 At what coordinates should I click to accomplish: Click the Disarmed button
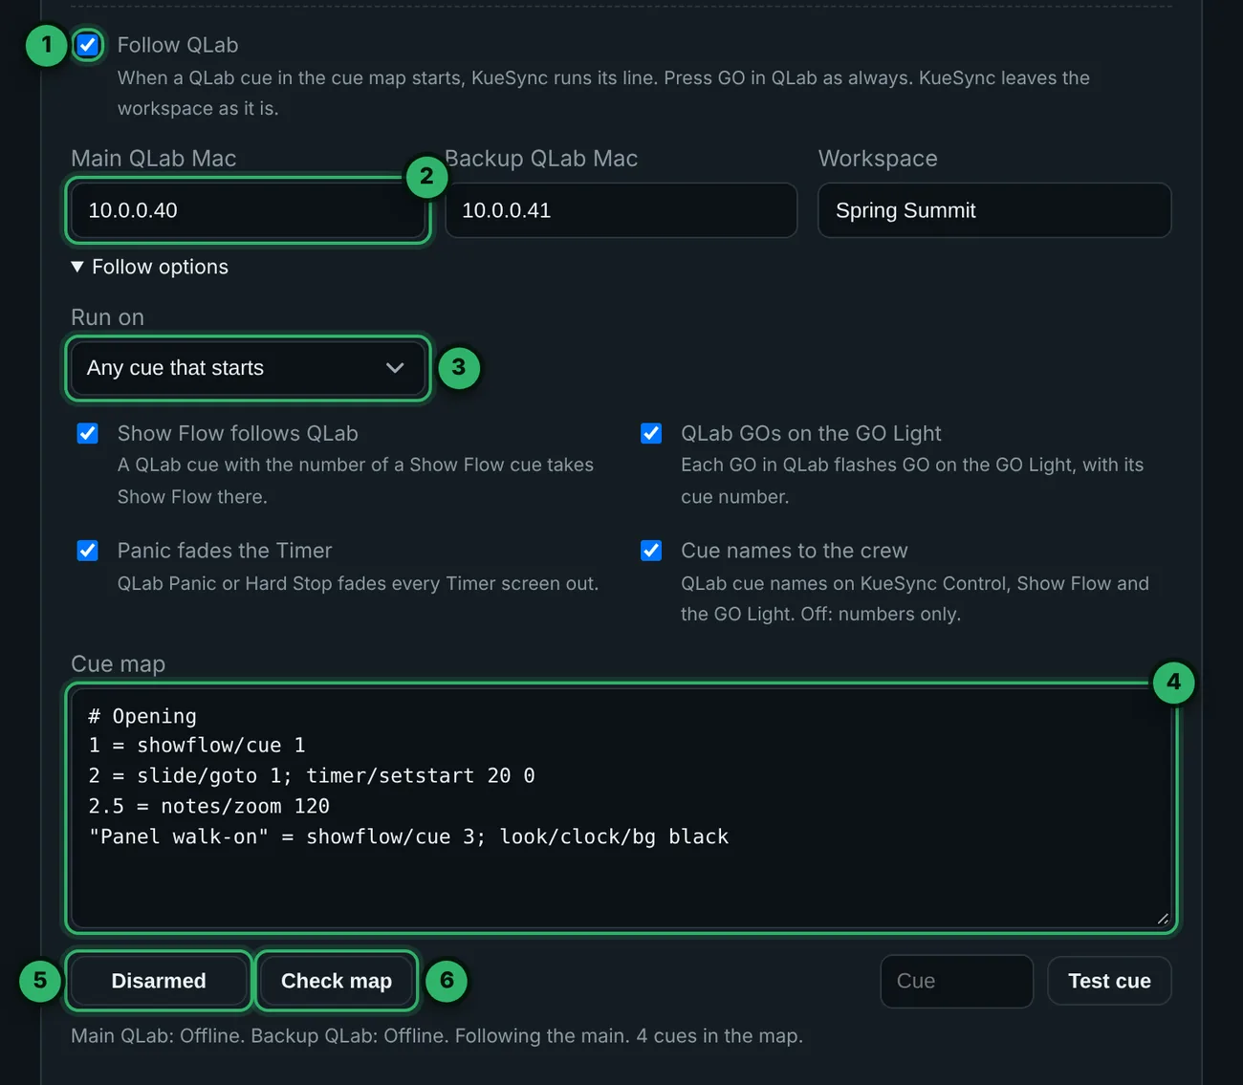(x=159, y=981)
